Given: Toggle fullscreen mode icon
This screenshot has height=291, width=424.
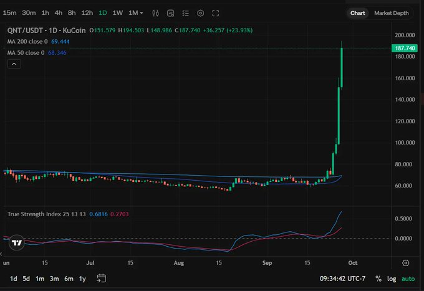Looking at the screenshot, I should click(216, 13).
